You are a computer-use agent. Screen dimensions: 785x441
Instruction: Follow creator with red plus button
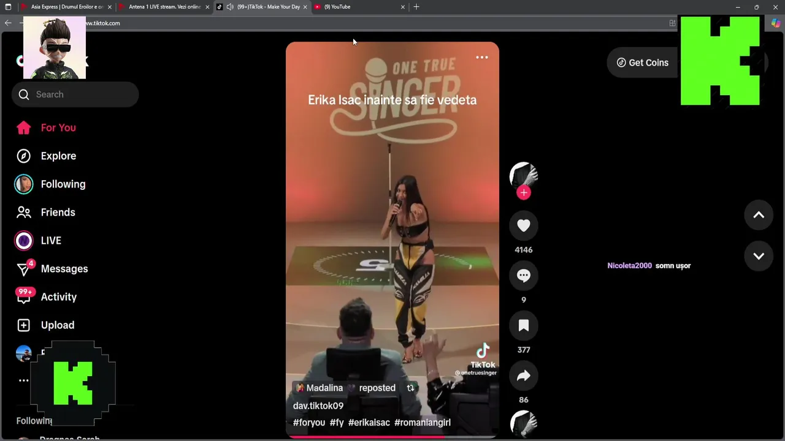click(x=523, y=193)
